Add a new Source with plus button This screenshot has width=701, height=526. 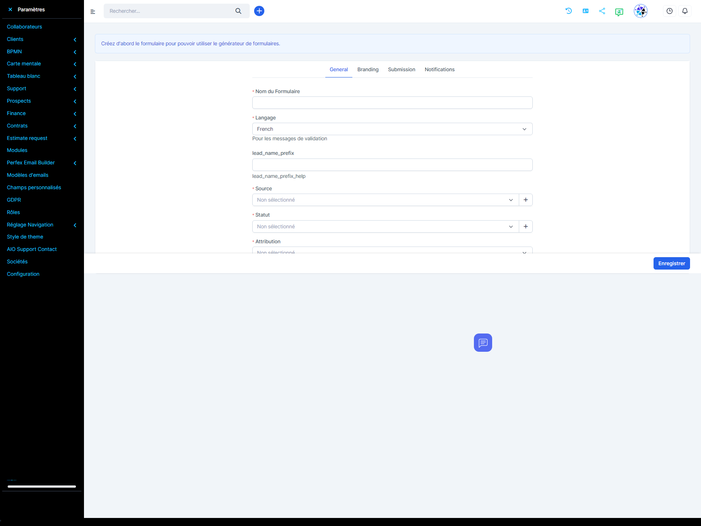pos(526,200)
